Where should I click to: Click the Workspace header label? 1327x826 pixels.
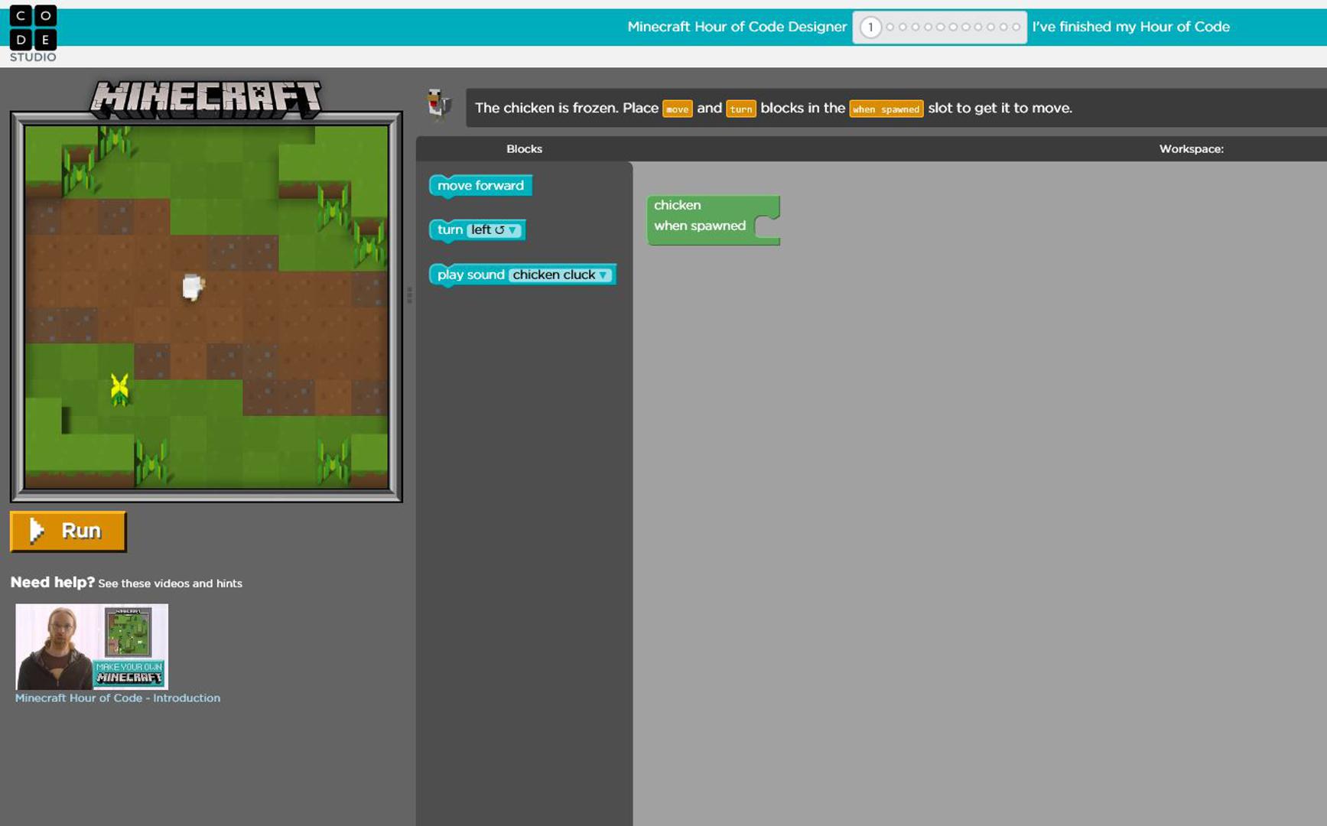(1191, 149)
